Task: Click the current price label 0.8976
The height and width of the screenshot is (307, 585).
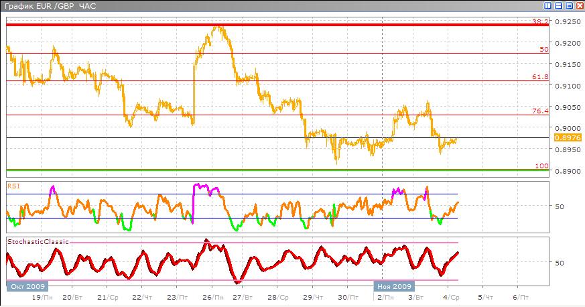Action: 562,137
